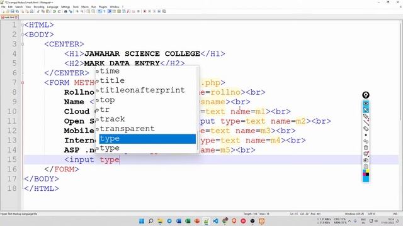Open taskbar Search magnifier
Screen dimensions: 403x226
(151, 221)
